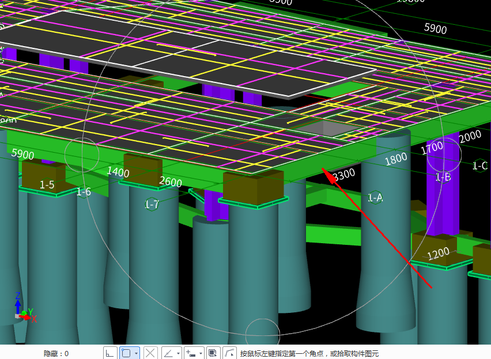The height and width of the screenshot is (359, 491).
Task: Click the 2000 dimension value
Action: [470, 137]
